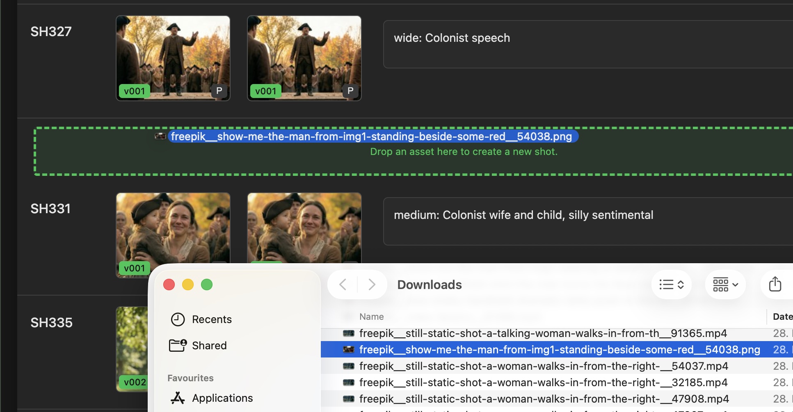Click v002 version badge on SH335 thumbnail
The height and width of the screenshot is (412, 793).
(135, 382)
